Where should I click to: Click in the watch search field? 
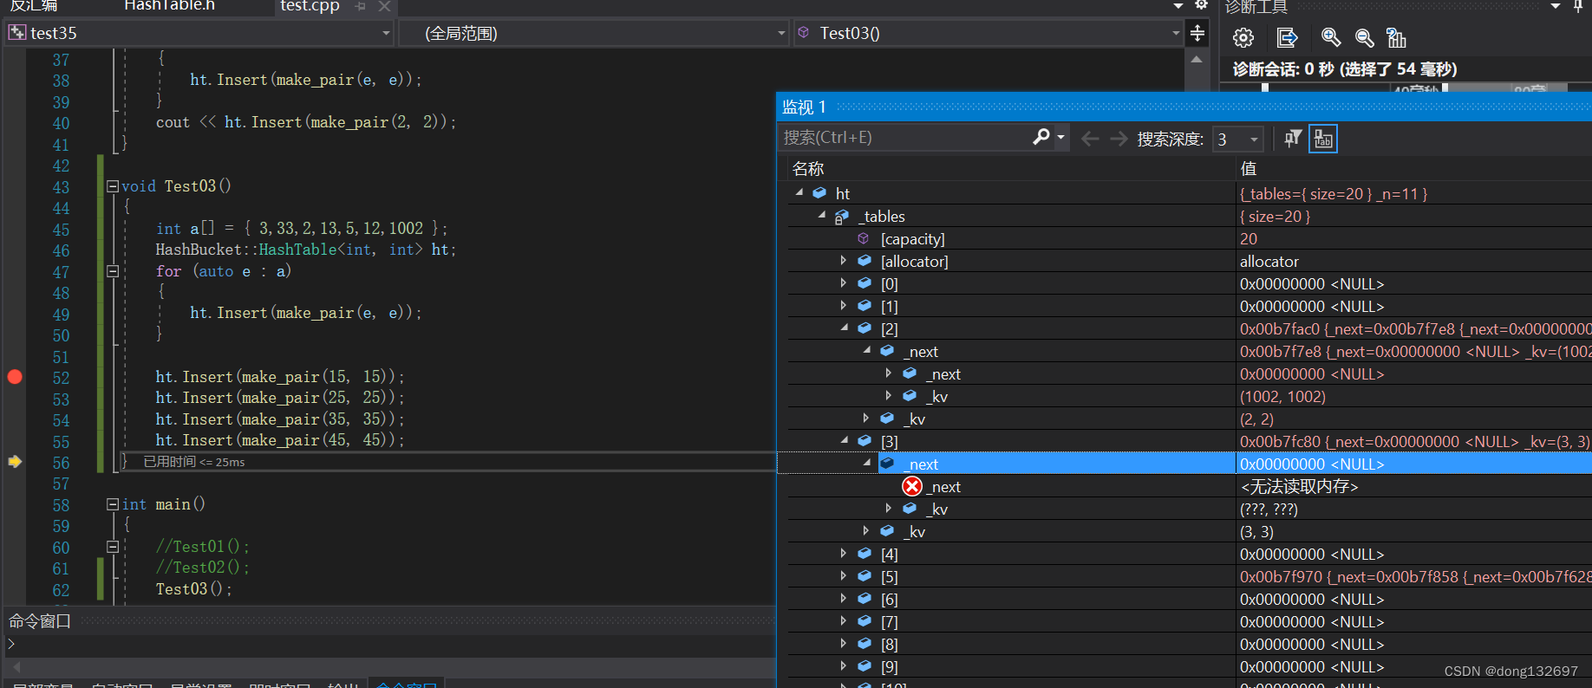(904, 138)
